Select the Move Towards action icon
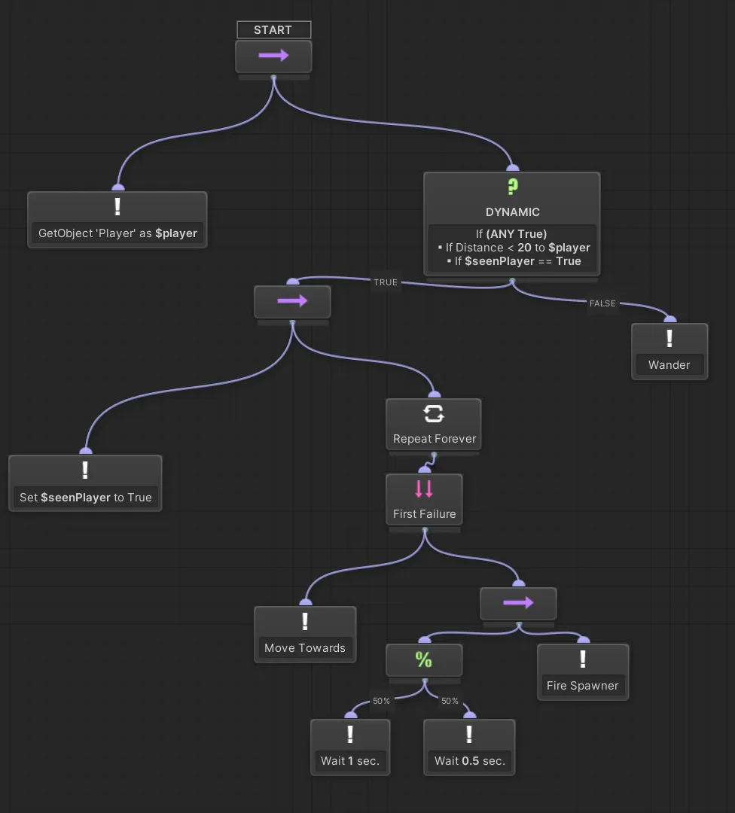This screenshot has height=813, width=735. point(305,622)
